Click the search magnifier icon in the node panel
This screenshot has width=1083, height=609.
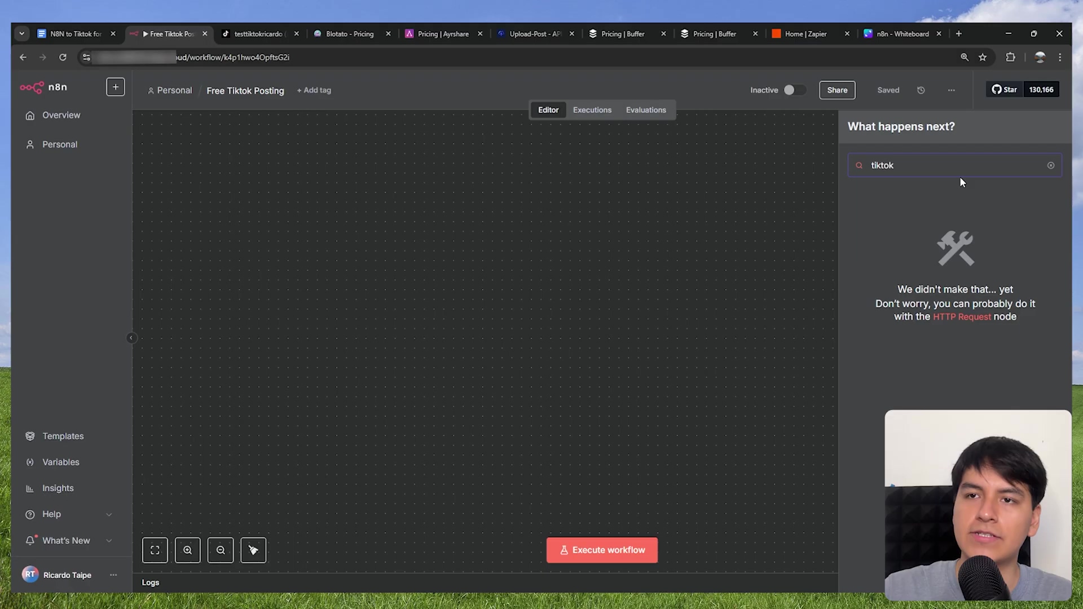pos(859,165)
